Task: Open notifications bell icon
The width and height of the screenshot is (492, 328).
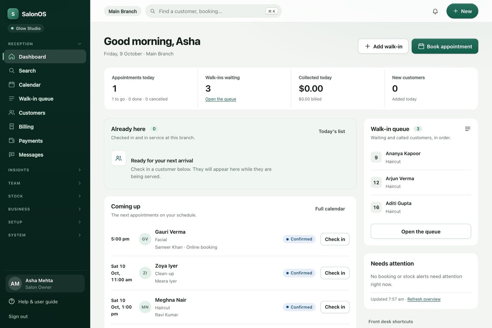Action: point(435,11)
